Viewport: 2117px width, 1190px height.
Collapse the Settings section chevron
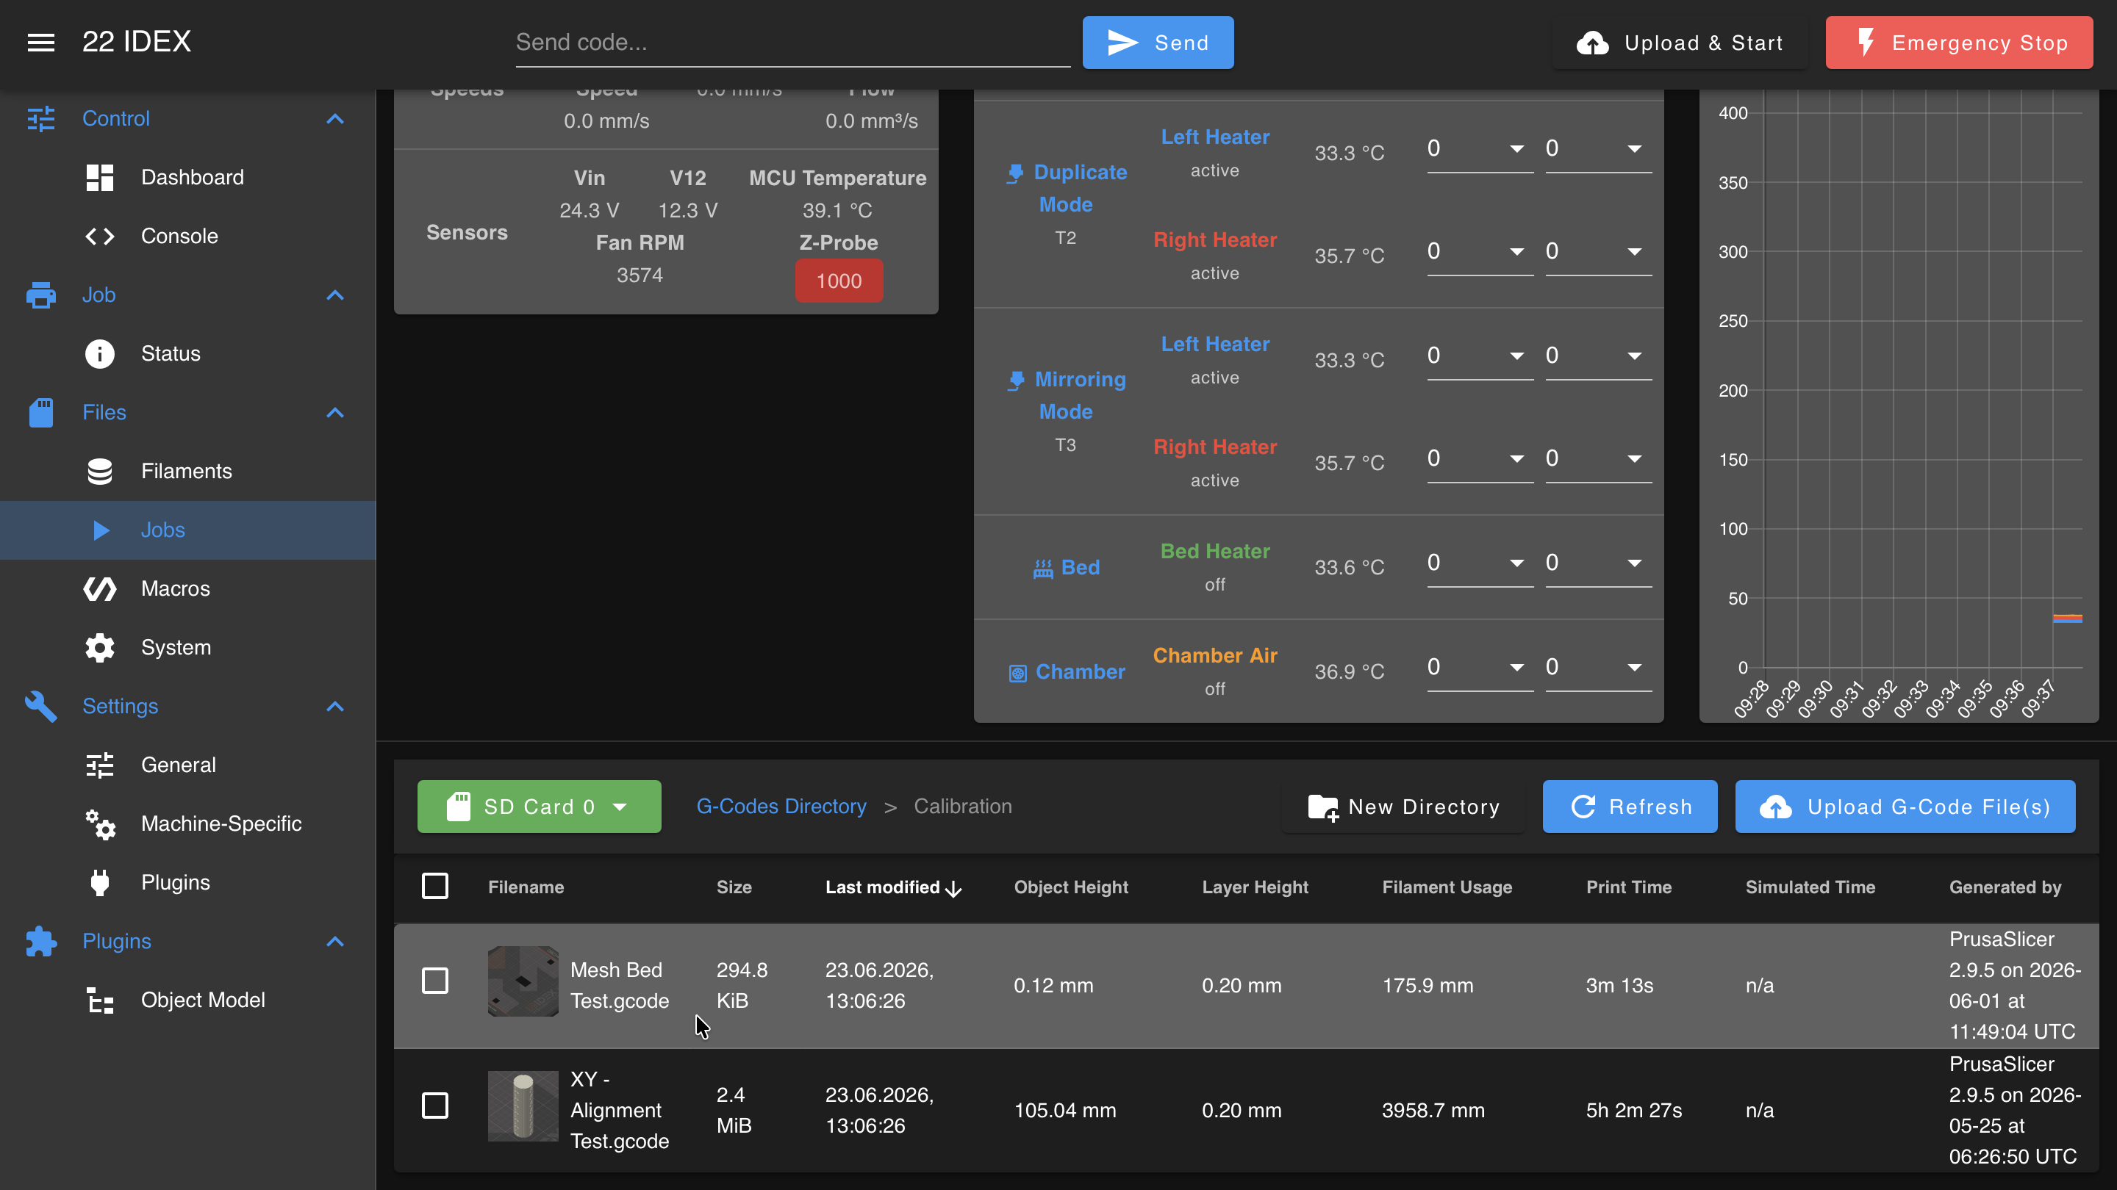click(x=334, y=706)
